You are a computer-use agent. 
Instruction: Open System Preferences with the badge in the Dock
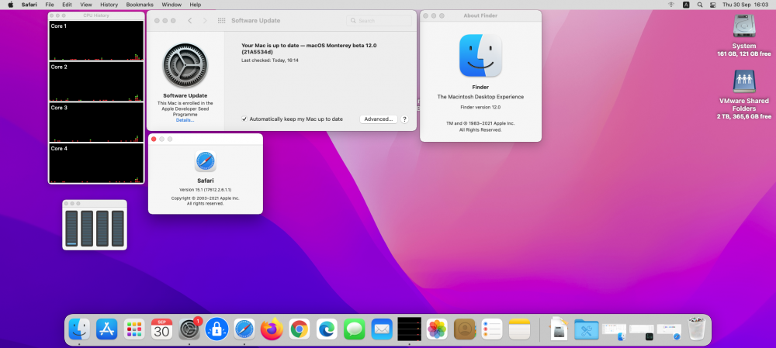point(189,329)
